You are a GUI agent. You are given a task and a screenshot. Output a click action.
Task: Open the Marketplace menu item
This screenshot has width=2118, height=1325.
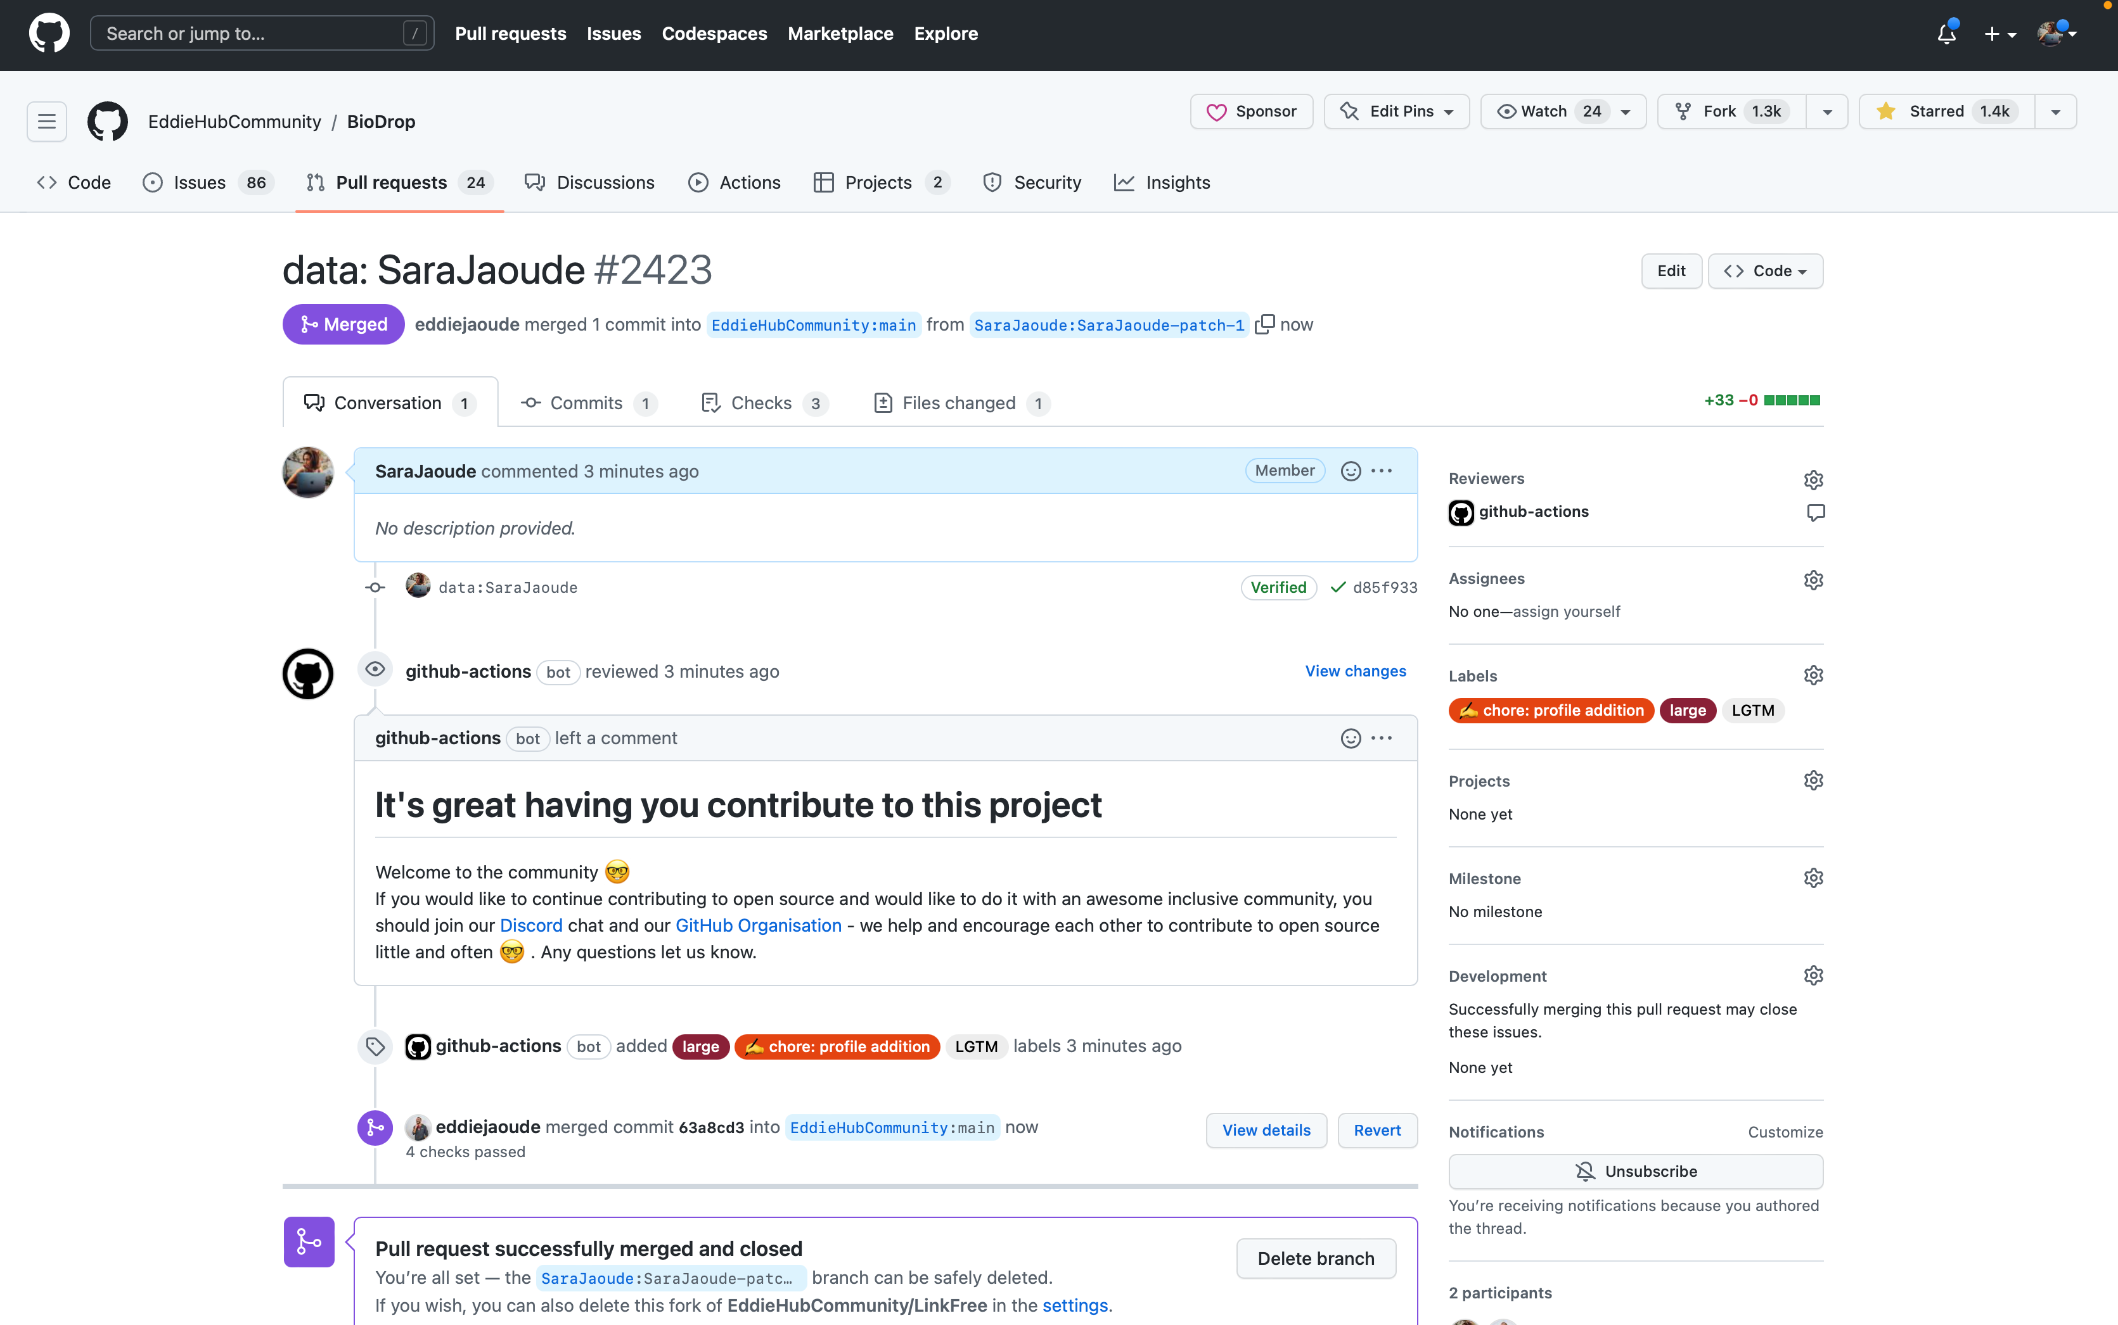pos(840,34)
